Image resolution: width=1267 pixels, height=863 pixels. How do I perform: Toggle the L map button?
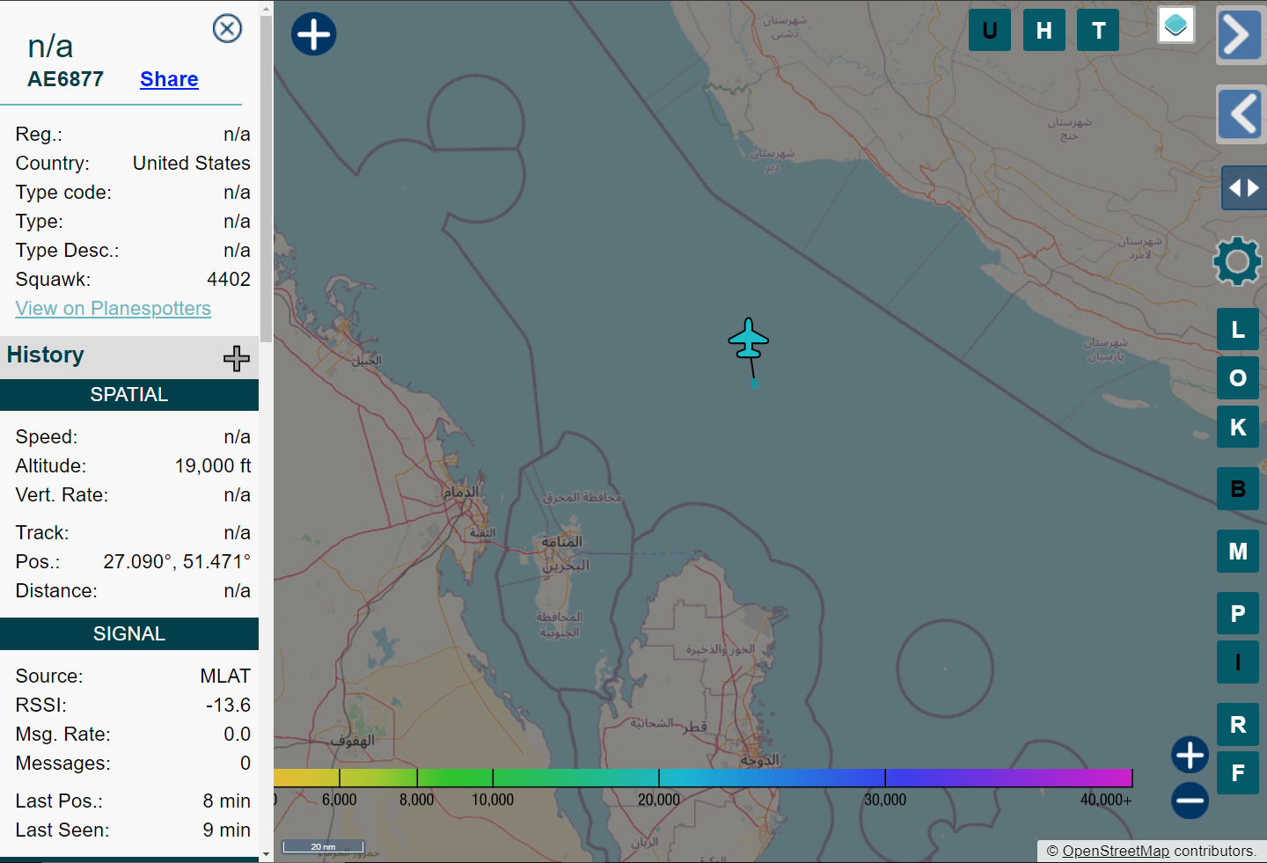pos(1238,330)
